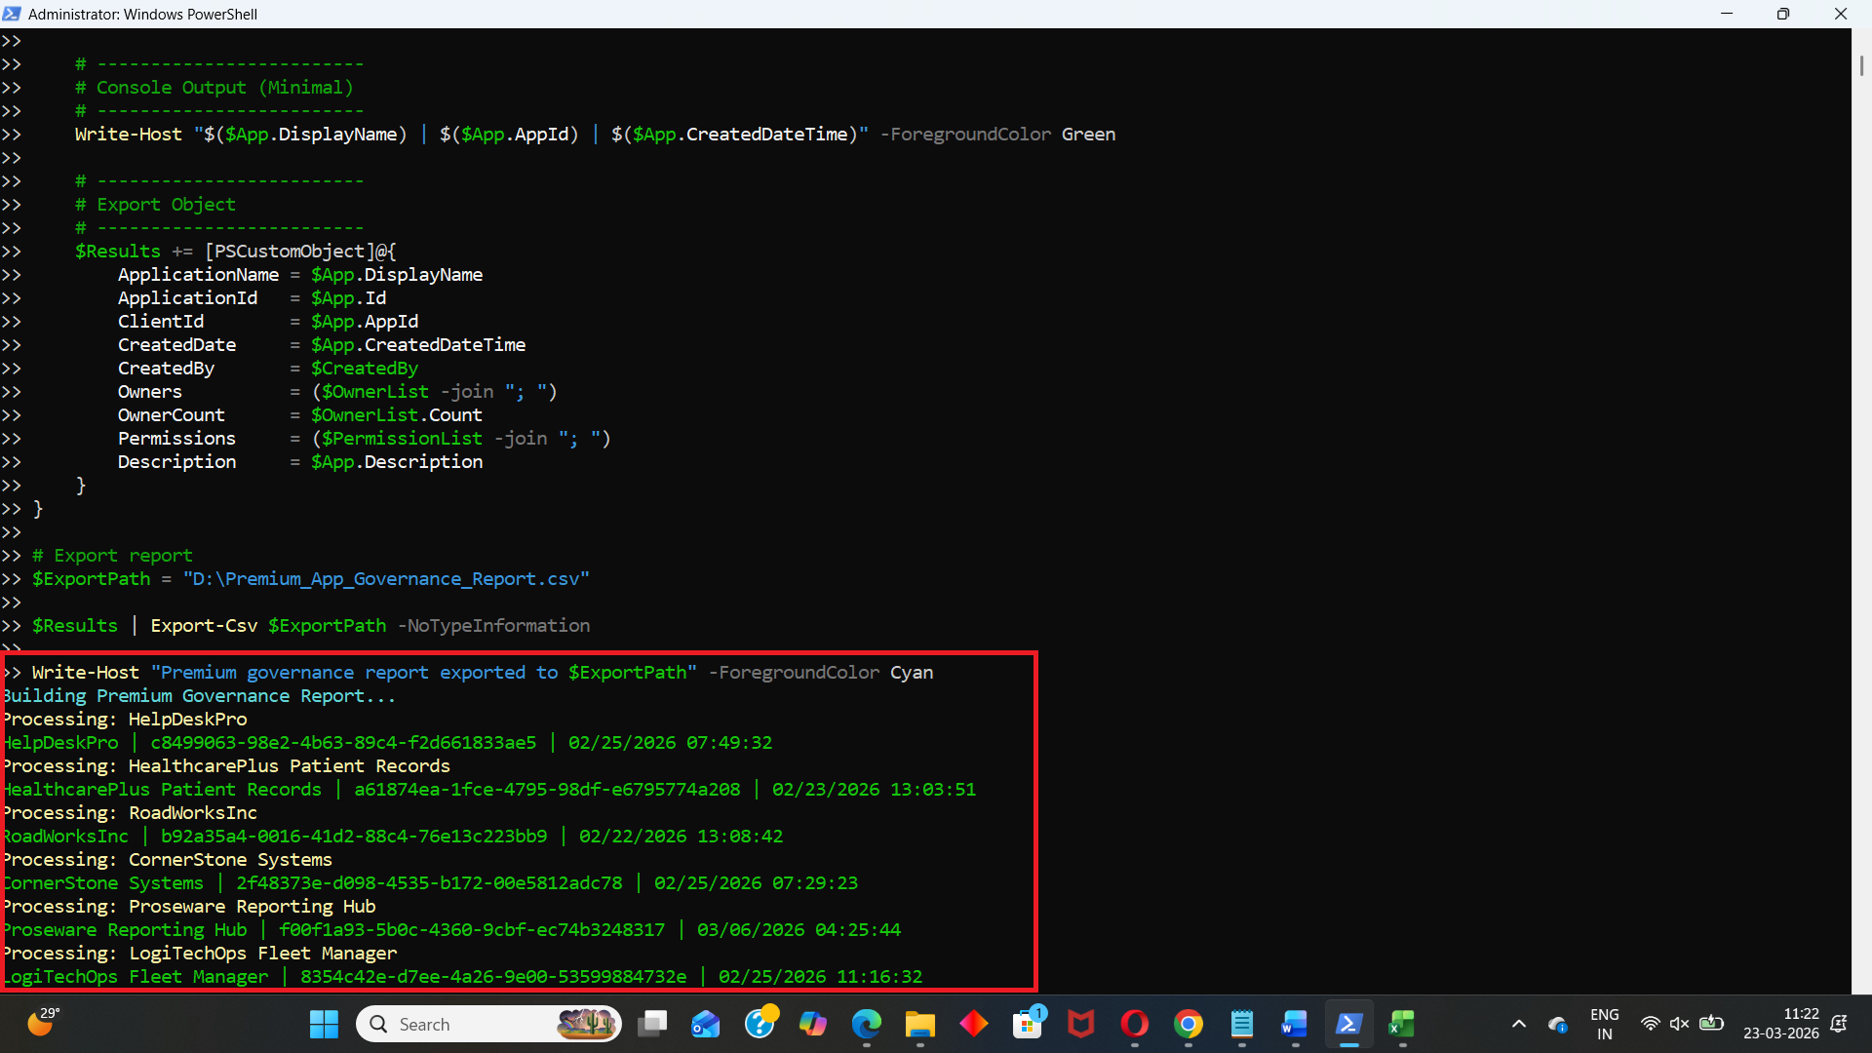Viewport: 1872px width, 1053px height.
Task: Open Excel from the taskbar
Action: pos(1402,1024)
